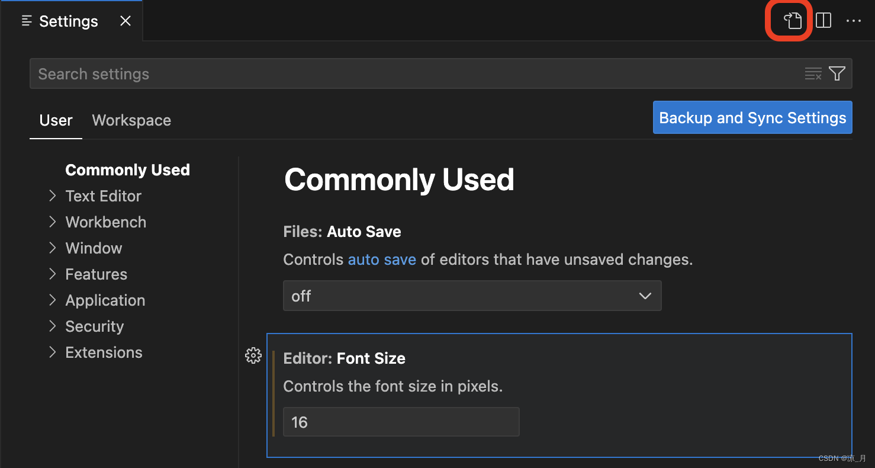Click the Settings tab list icon
The image size is (875, 468).
coord(27,21)
